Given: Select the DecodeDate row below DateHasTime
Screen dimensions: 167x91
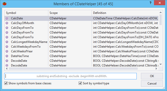Looking at the screenshot, I should (81, 61).
